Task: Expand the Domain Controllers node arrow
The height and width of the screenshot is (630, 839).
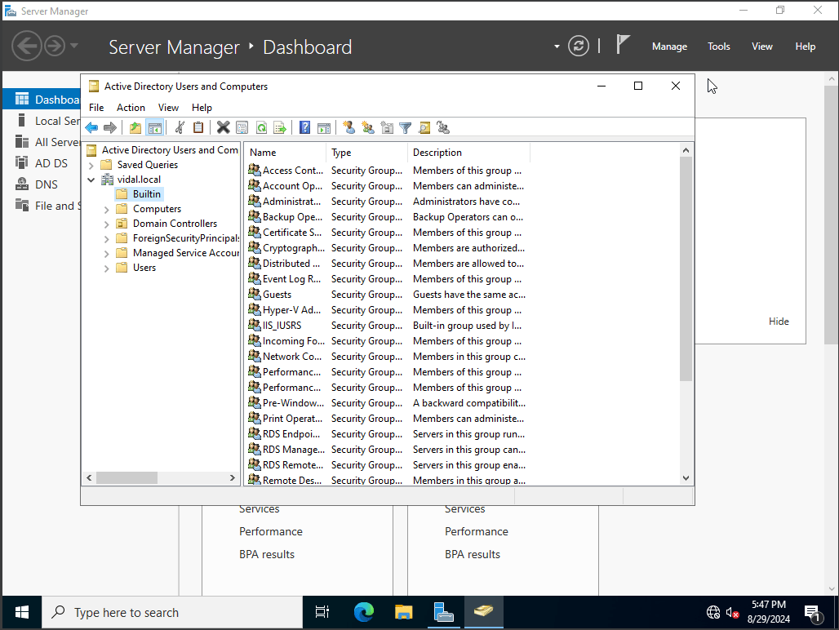Action: click(x=106, y=224)
